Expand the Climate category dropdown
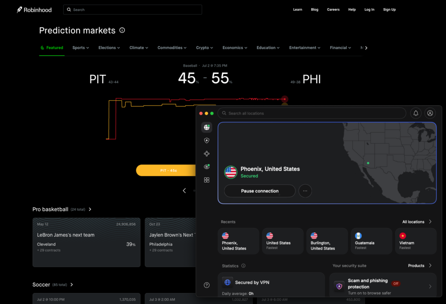 [139, 48]
